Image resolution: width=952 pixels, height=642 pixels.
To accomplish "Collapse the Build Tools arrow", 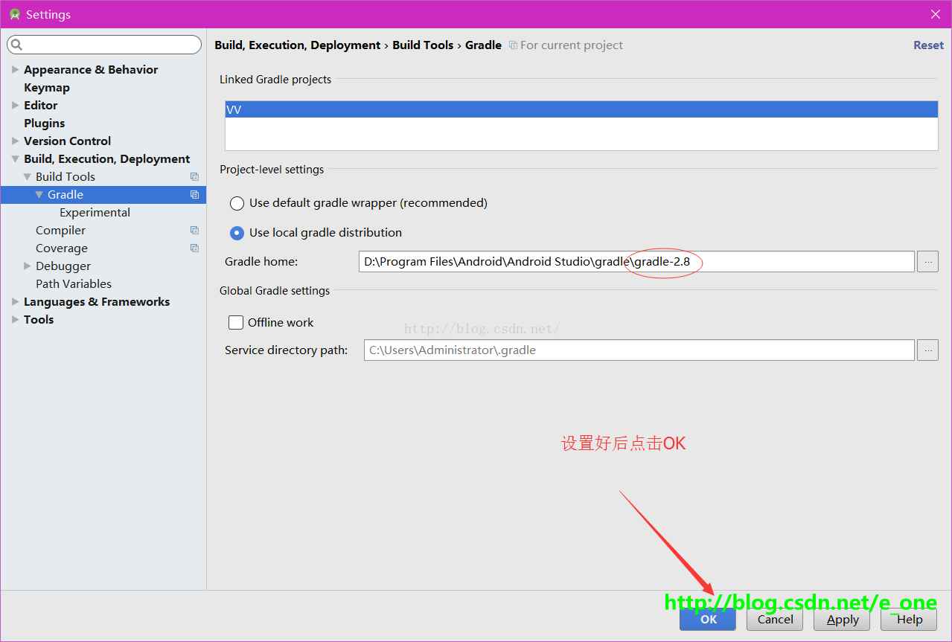I will (28, 176).
